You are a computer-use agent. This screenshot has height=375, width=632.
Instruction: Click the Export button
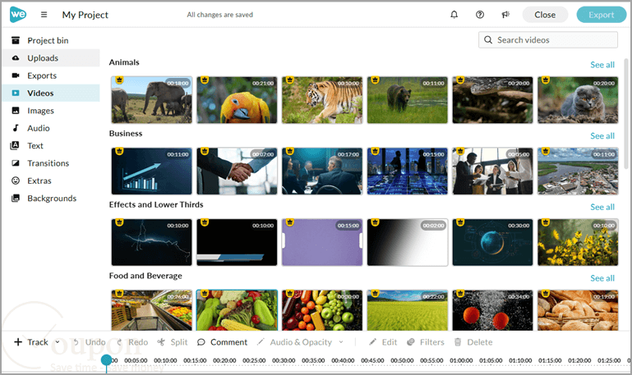(x=602, y=15)
